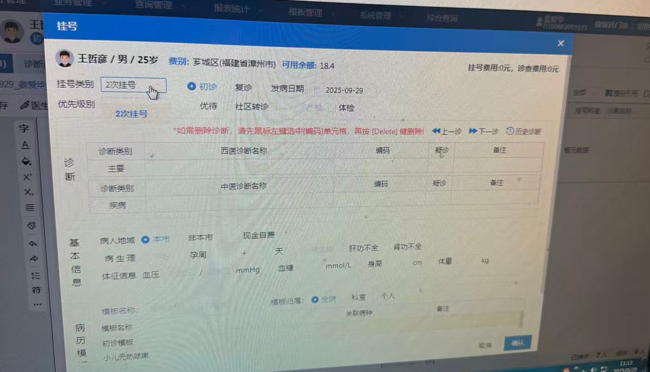This screenshot has height=372, width=650.
Task: Select the 字 font tool in the editor sidebar
Action: pos(24,129)
